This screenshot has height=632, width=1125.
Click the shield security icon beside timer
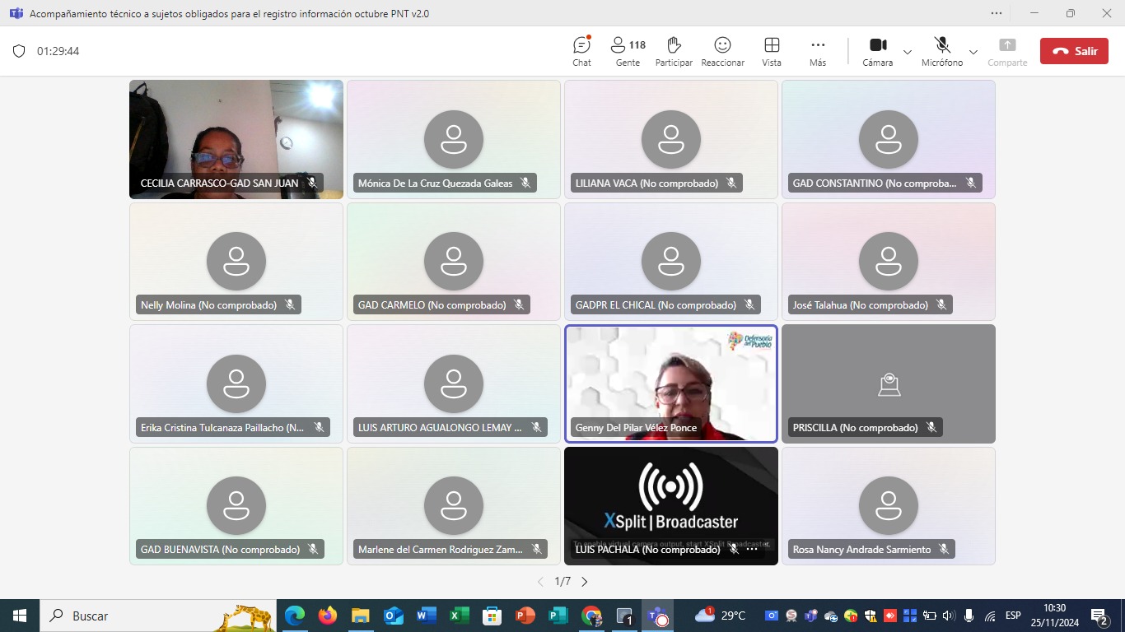pos(19,51)
